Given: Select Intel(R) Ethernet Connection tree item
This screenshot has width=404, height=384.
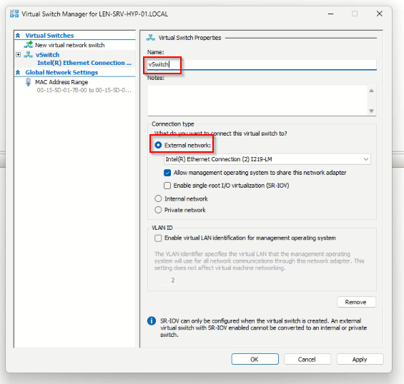Looking at the screenshot, I should click(84, 63).
